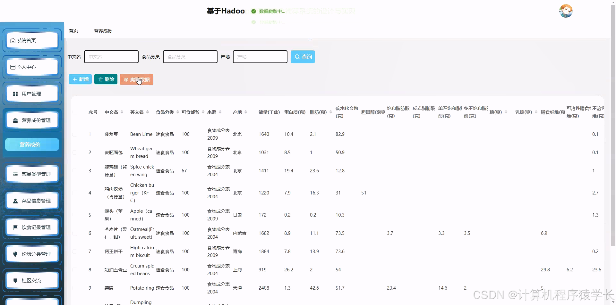Click the card icon beside 个人中心
This screenshot has height=305, width=616.
pyautogui.click(x=13, y=67)
